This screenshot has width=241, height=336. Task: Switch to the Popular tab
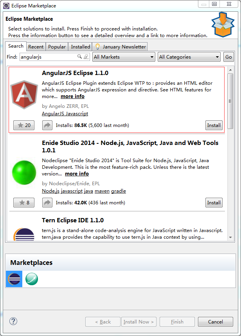click(x=57, y=47)
